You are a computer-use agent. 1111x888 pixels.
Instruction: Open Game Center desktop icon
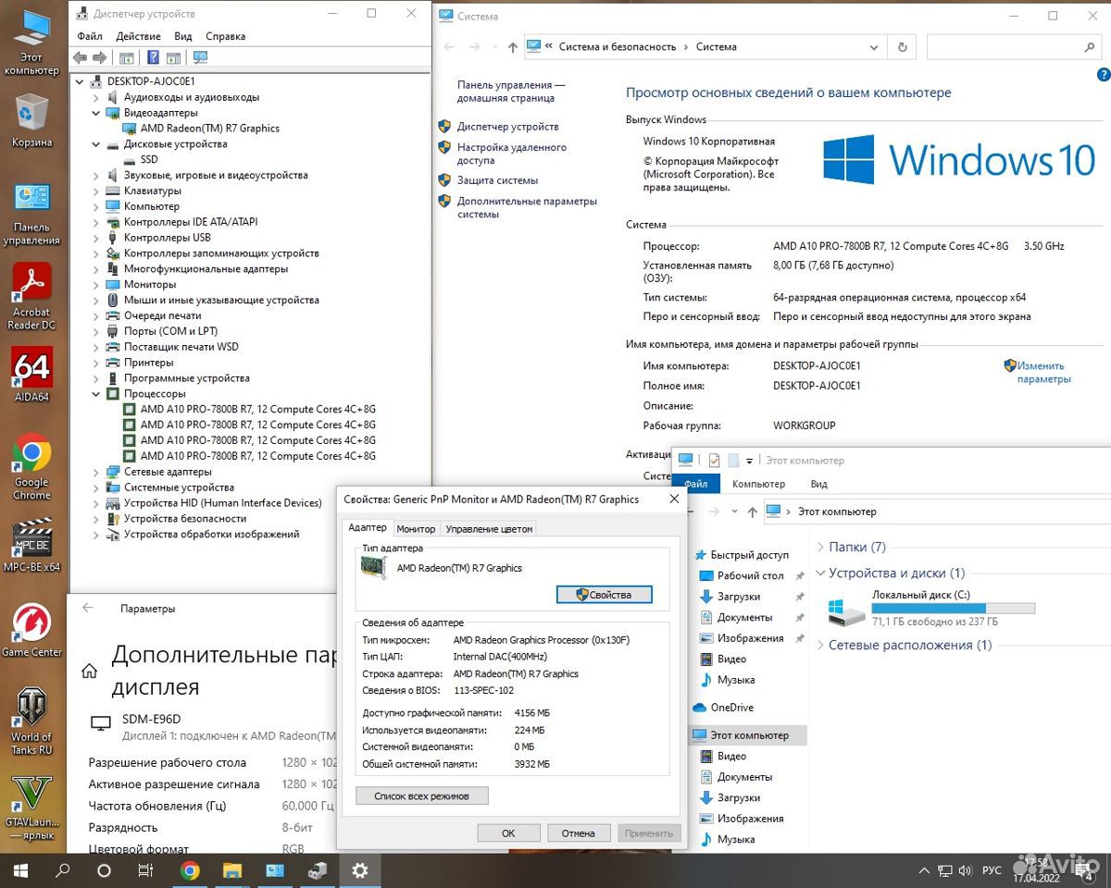(x=31, y=631)
